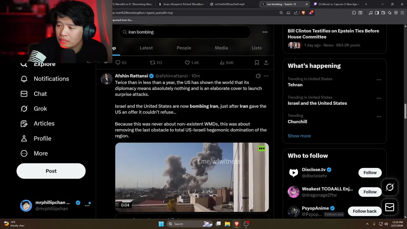407x229 pixels.
Task: Click the repost icon showing 113
Action: pyautogui.click(x=153, y=63)
